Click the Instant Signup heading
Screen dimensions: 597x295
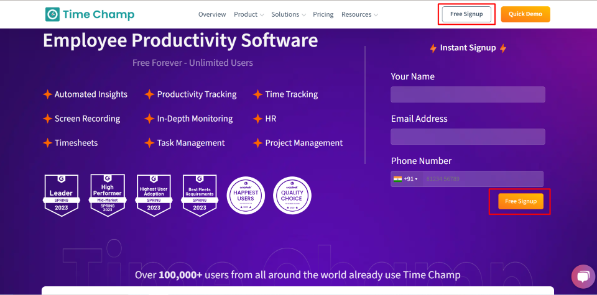coord(468,48)
